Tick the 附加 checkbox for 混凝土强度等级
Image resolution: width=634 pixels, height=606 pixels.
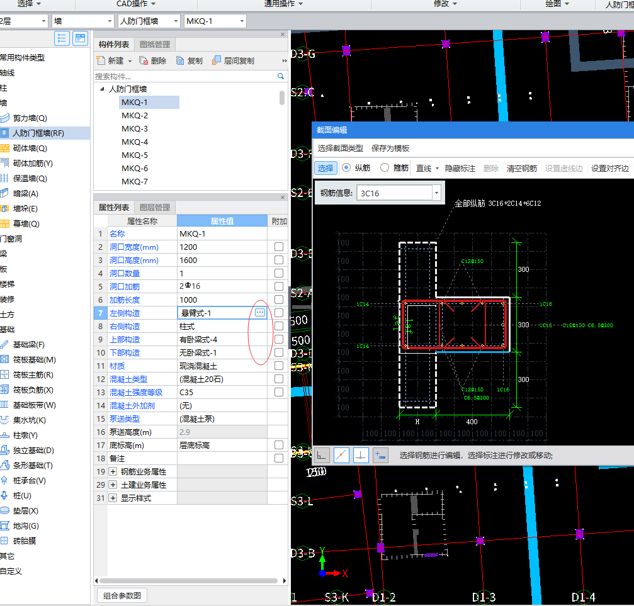tap(278, 392)
